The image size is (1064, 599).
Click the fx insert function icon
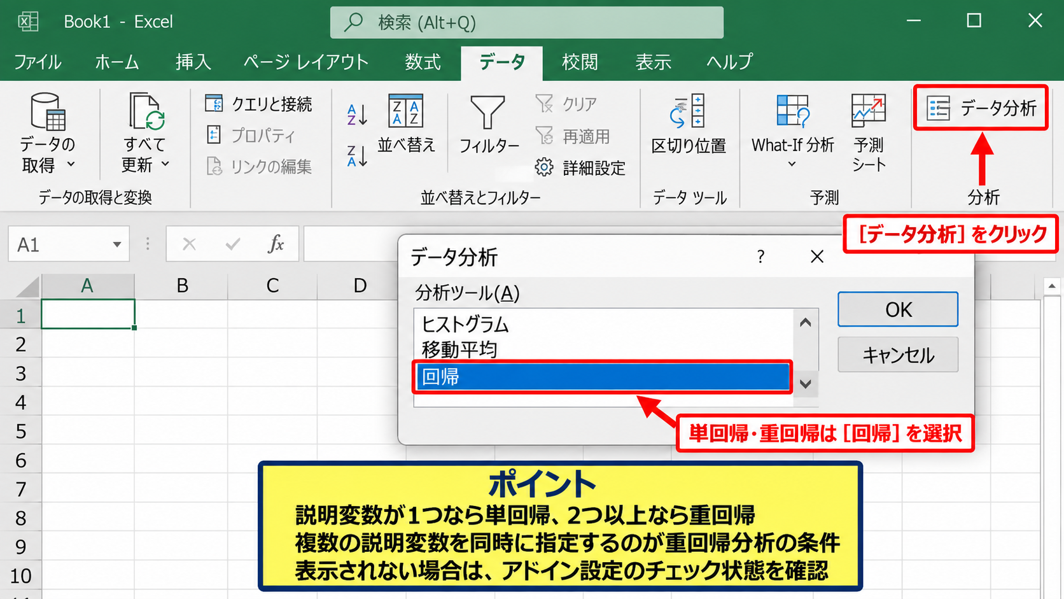click(276, 244)
